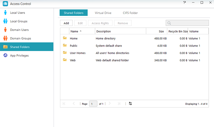Click 'All users' home directories' description
The width and height of the screenshot is (214, 127).
tap(112, 53)
